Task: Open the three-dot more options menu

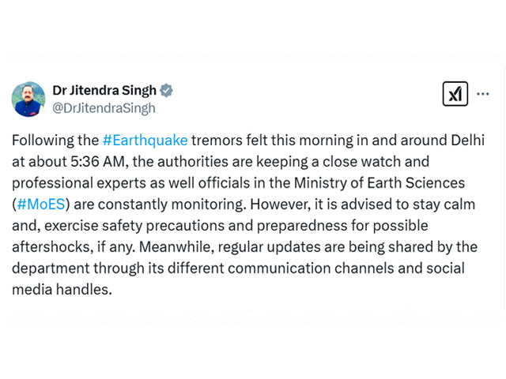Action: point(483,94)
